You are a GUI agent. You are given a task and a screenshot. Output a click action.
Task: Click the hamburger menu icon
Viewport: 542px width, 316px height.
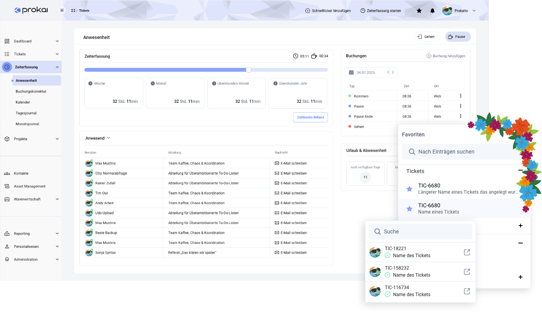click(x=62, y=11)
